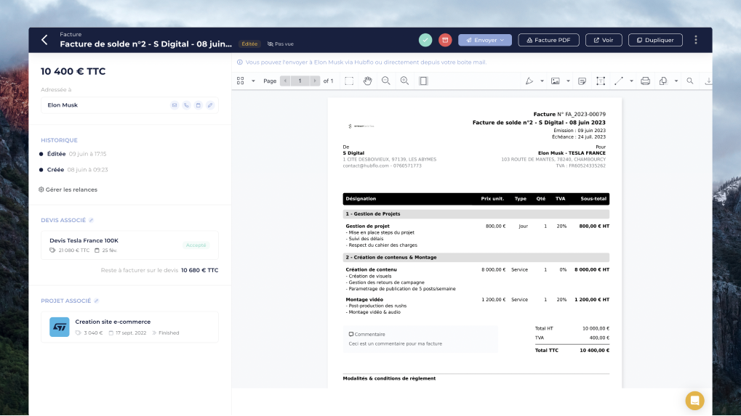The width and height of the screenshot is (741, 416).
Task: Click the 10 400 € TTC heading
Action: [73, 71]
